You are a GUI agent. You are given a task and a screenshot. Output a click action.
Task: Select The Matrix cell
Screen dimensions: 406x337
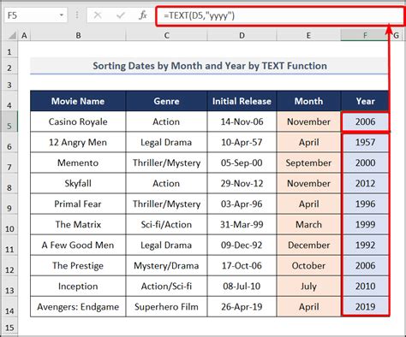point(78,224)
